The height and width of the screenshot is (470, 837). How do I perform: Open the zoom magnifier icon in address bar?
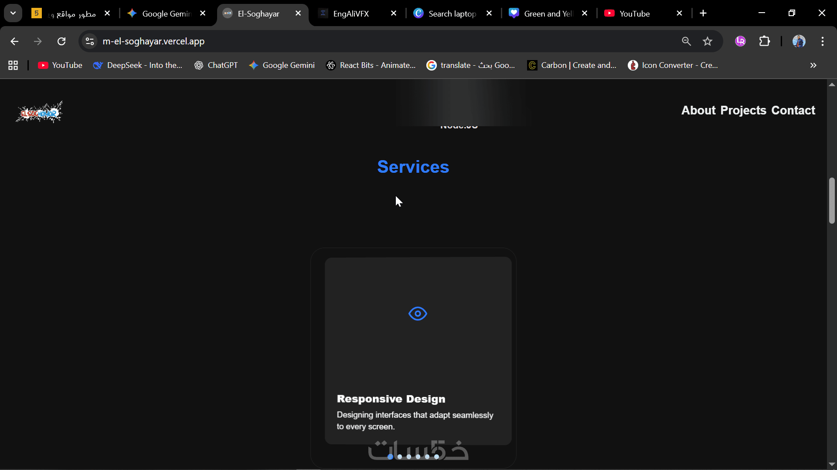686,41
